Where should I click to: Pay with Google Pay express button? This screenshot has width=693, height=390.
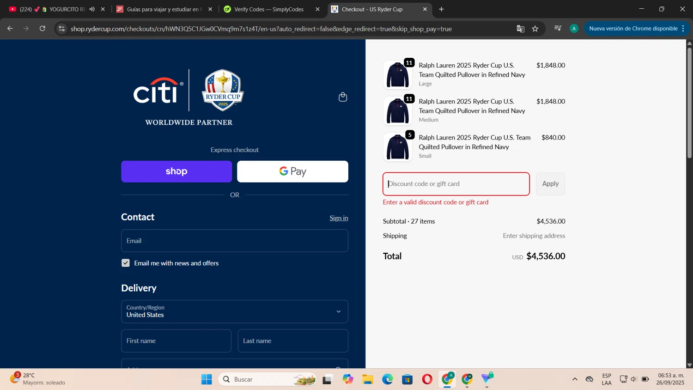coord(292,171)
